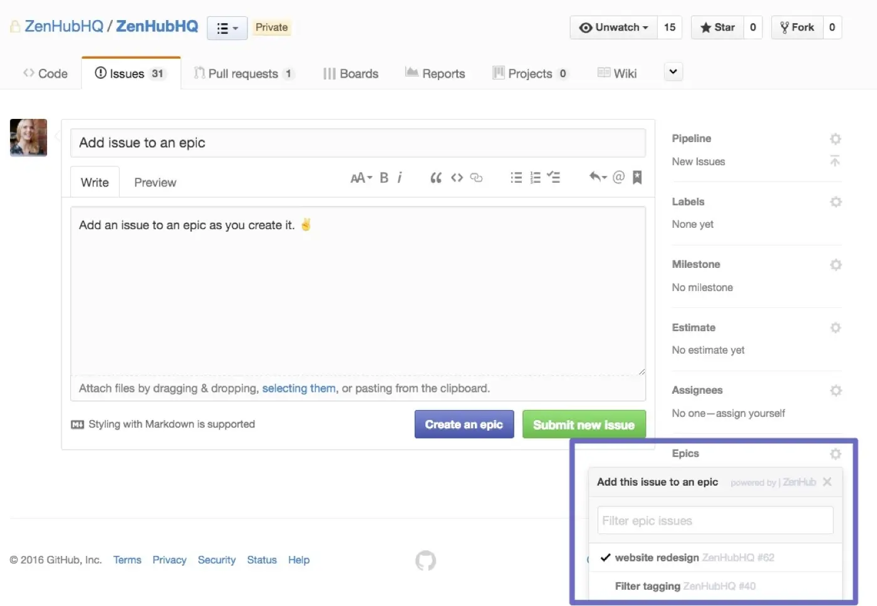Screen dimensions: 877x606
Task: Move issue to top of pipeline
Action: 835,162
